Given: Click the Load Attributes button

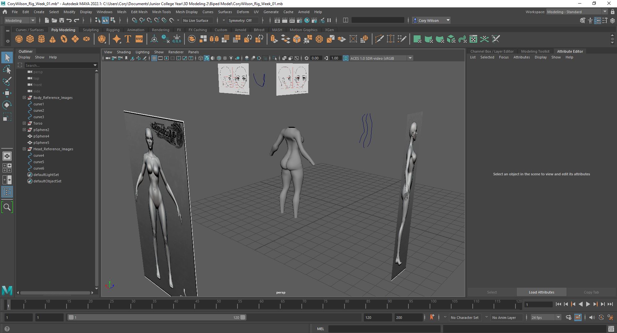Looking at the screenshot, I should pos(541,292).
